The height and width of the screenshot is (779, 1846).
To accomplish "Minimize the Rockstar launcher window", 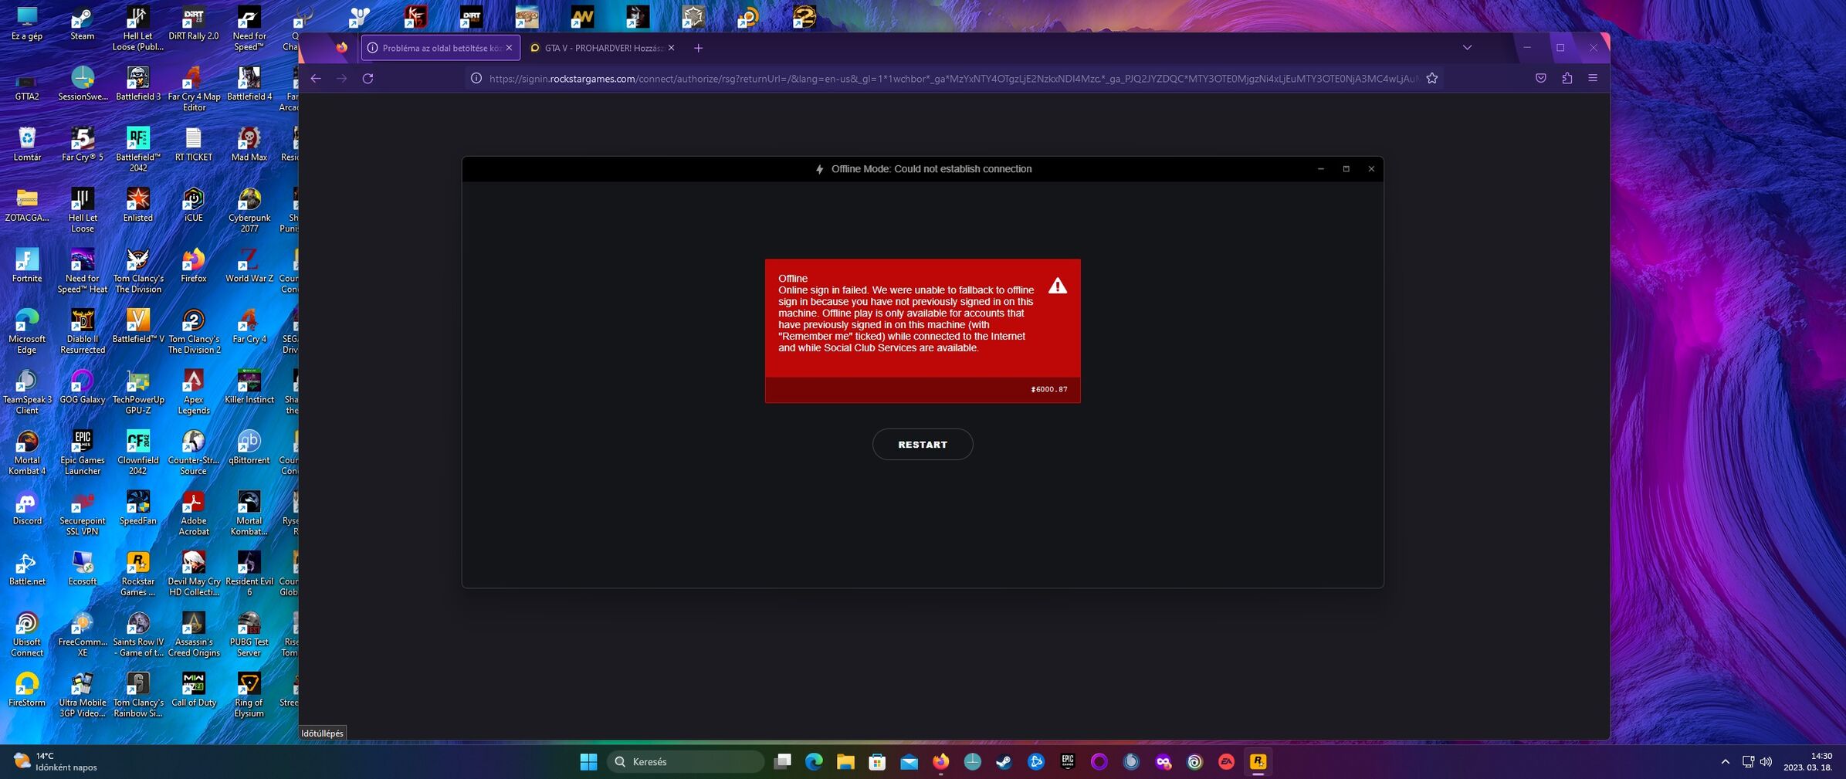I will (1321, 169).
